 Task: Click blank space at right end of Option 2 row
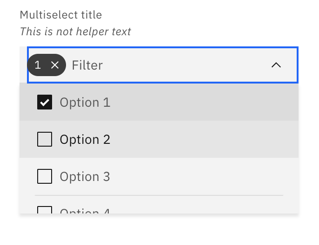coord(260,139)
